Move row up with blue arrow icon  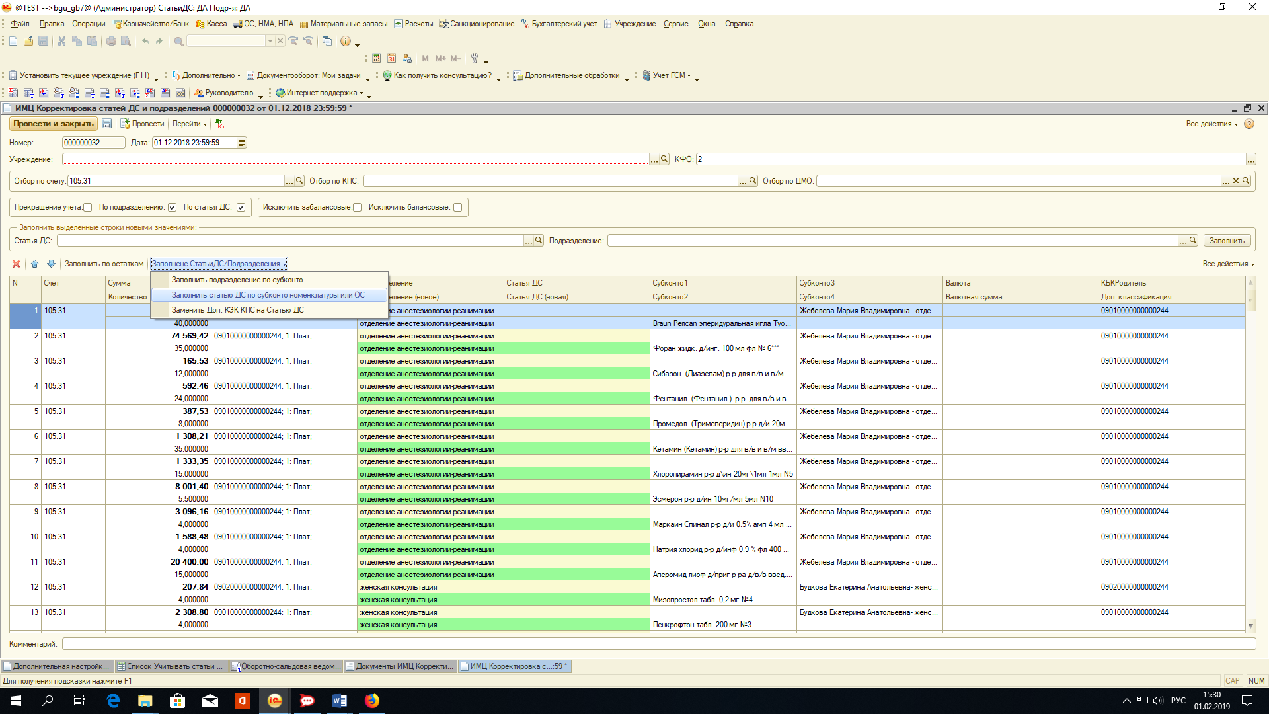click(34, 264)
